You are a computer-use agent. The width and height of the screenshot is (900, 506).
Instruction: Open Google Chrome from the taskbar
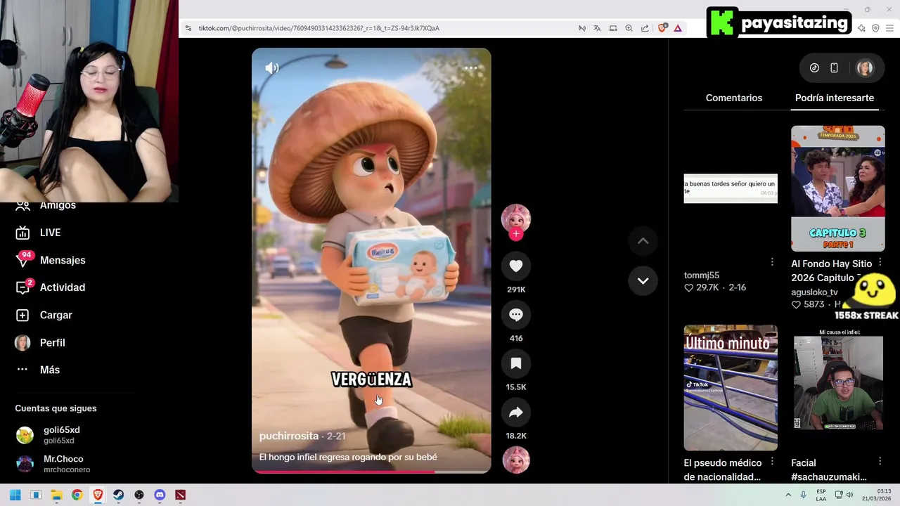point(77,495)
